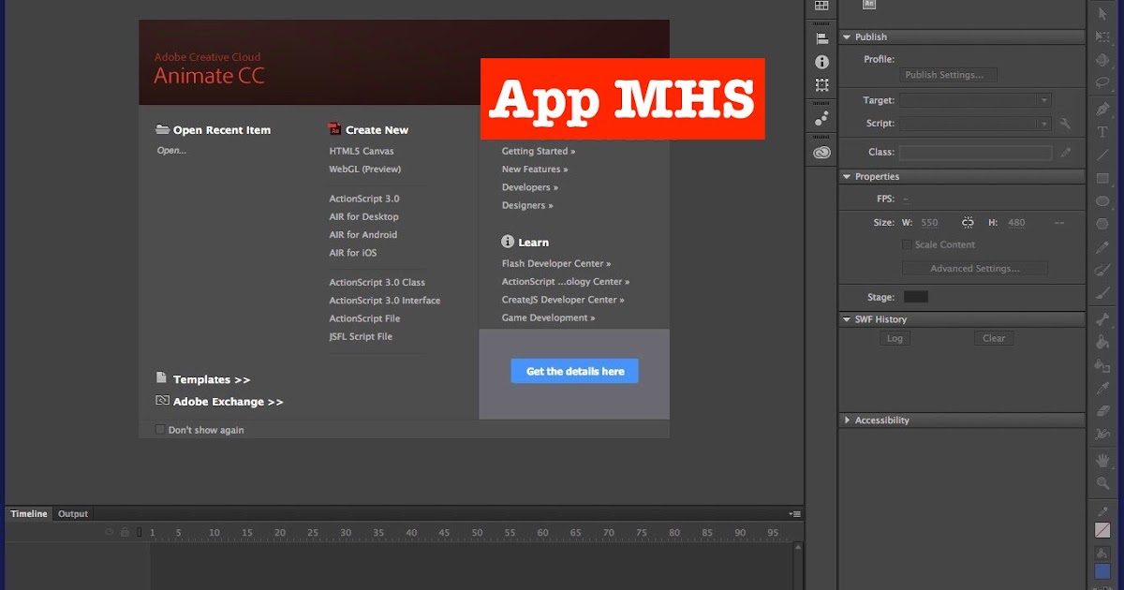Open the Swatches grid panel icon
Viewport: 1124px width, 590px height.
[821, 6]
